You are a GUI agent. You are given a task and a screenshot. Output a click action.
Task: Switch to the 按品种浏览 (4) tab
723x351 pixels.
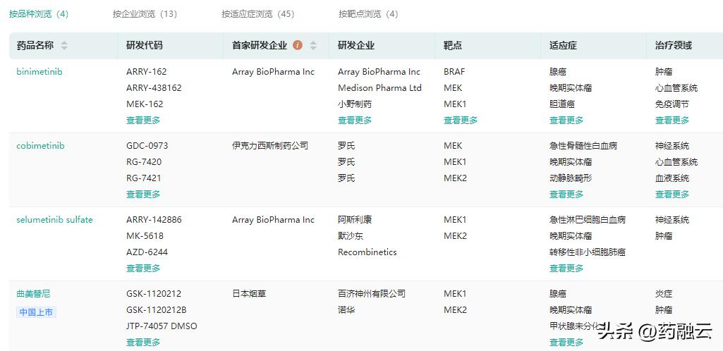39,14
